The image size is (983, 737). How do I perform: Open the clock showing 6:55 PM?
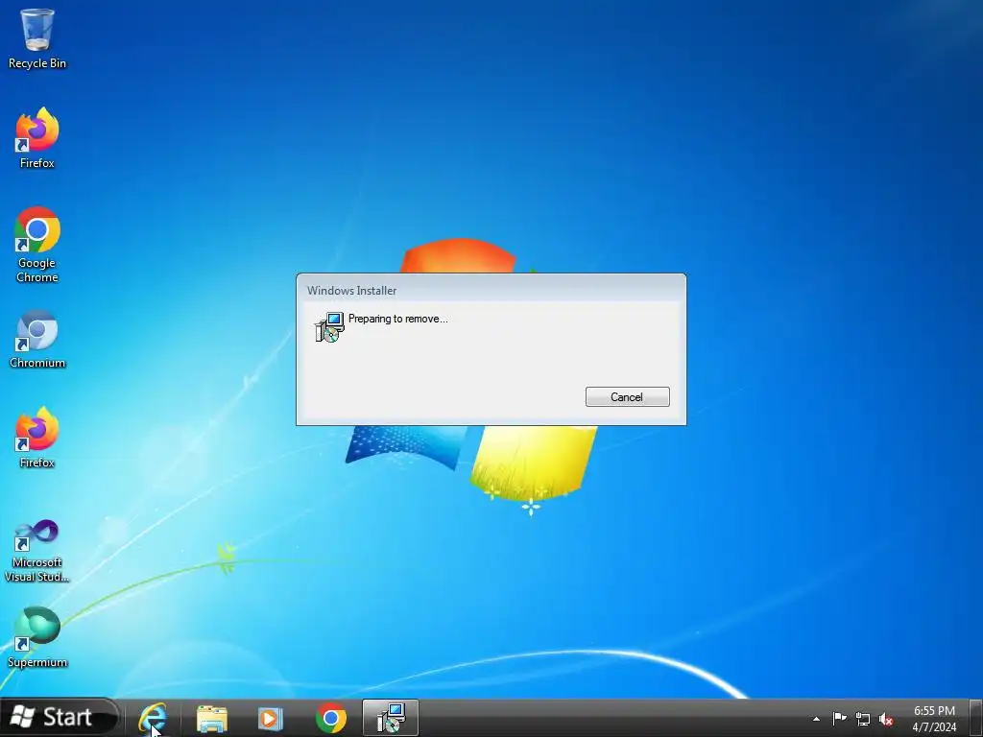(934, 719)
